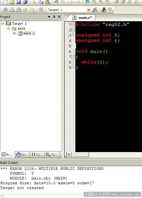142x198 pixels.
Task: Click the Build target icon
Action: tap(12, 10)
